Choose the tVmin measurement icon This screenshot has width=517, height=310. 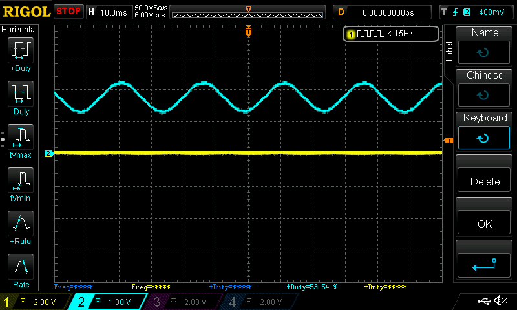coord(20,180)
